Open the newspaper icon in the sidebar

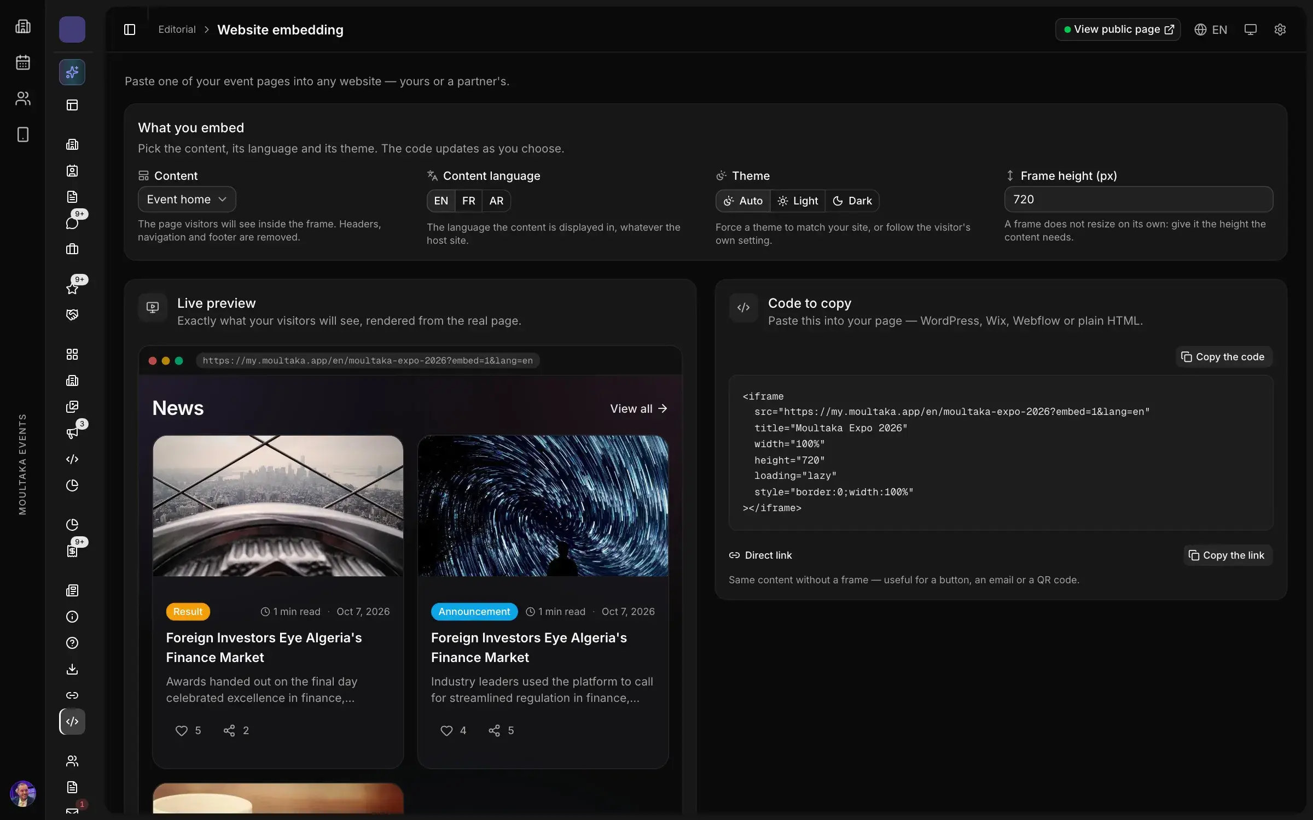point(72,590)
